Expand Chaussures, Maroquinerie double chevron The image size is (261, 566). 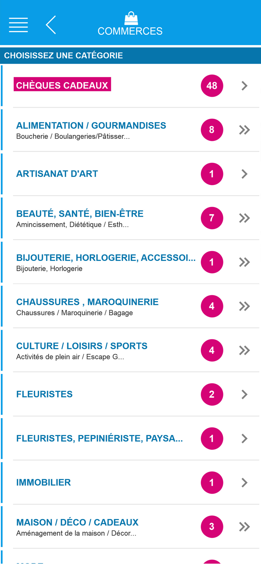click(x=244, y=306)
